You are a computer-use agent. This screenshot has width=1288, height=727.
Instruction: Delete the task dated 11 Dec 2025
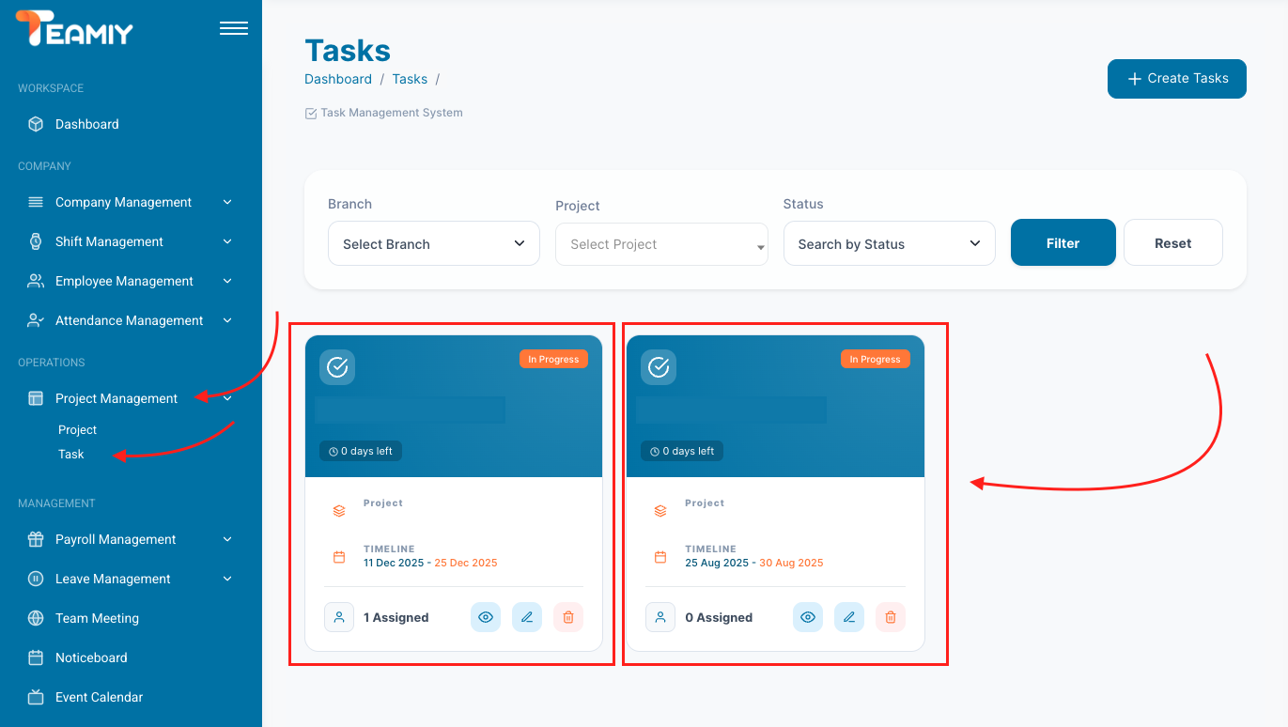click(568, 617)
